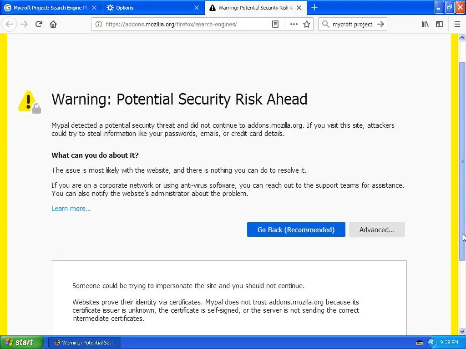Go to the browser home page

[x=53, y=24]
